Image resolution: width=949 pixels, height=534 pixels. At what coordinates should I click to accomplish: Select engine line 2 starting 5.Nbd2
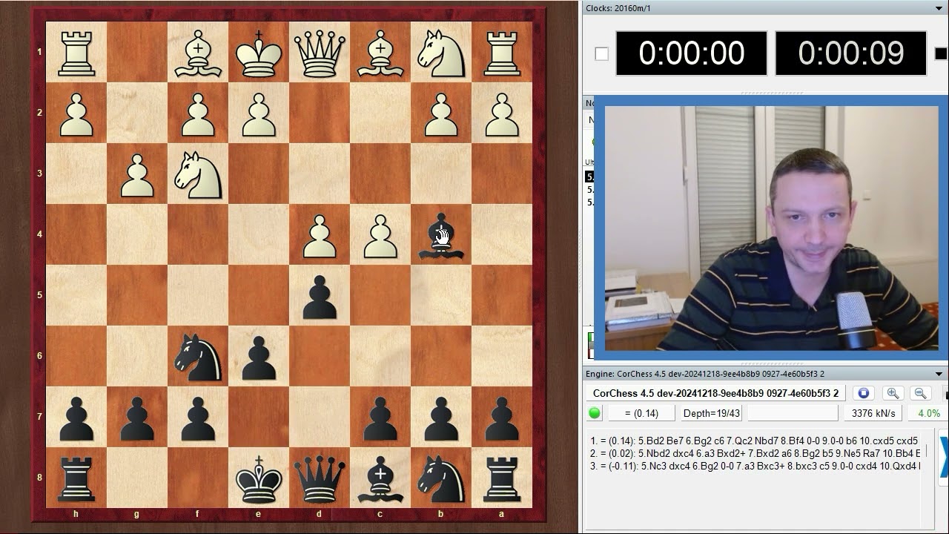point(755,453)
